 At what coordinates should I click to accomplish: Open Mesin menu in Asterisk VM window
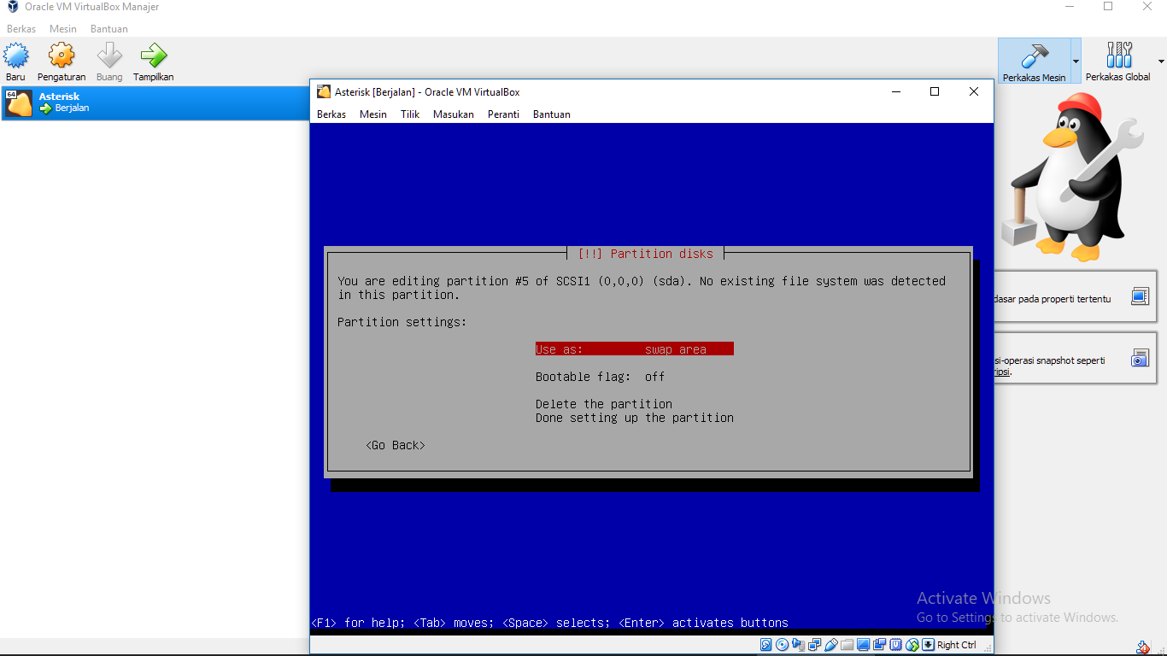pyautogui.click(x=373, y=114)
